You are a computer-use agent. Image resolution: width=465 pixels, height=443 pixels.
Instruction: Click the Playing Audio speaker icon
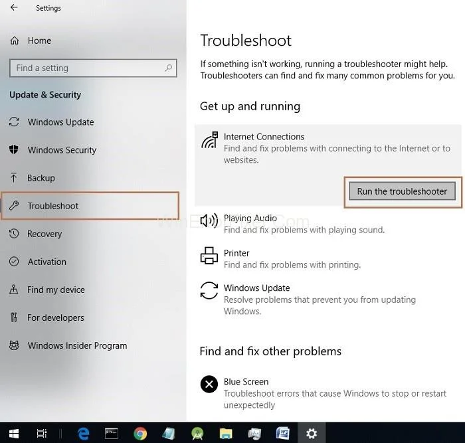pos(209,221)
